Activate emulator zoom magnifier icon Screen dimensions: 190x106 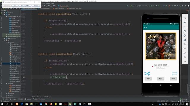tap(185, 44)
